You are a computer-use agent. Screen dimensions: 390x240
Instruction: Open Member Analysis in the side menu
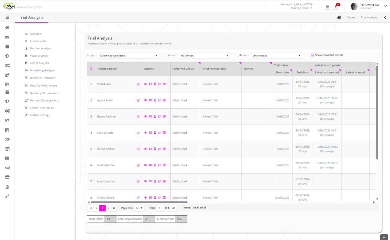[x=40, y=49]
